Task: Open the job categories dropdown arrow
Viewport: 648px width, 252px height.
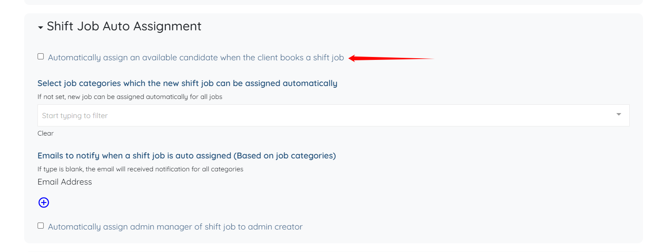Action: coord(618,114)
